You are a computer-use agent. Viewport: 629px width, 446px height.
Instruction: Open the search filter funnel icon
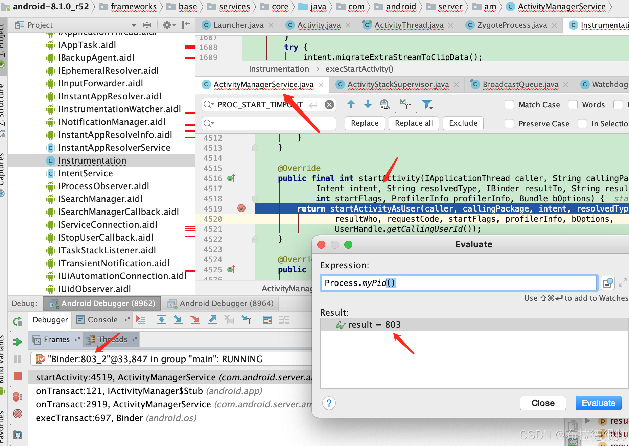pos(427,105)
